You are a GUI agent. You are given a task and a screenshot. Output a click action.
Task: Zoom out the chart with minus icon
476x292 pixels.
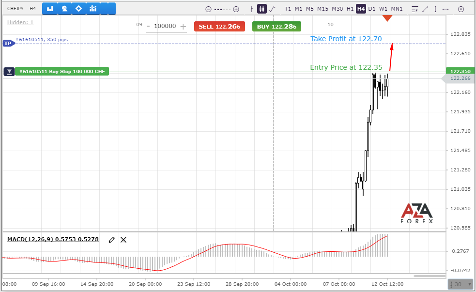(208, 9)
